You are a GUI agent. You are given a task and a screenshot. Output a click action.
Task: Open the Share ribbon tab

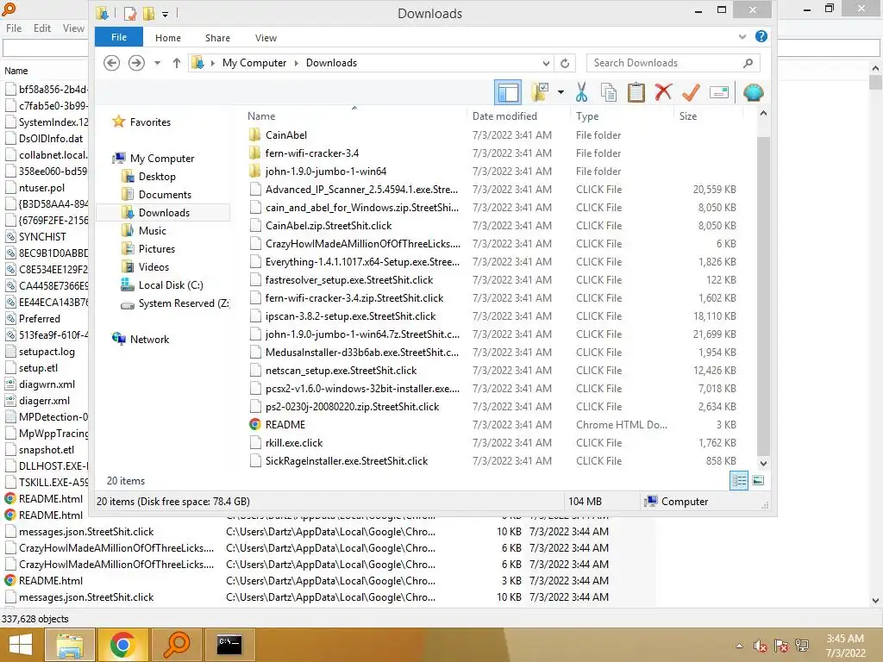click(x=217, y=38)
